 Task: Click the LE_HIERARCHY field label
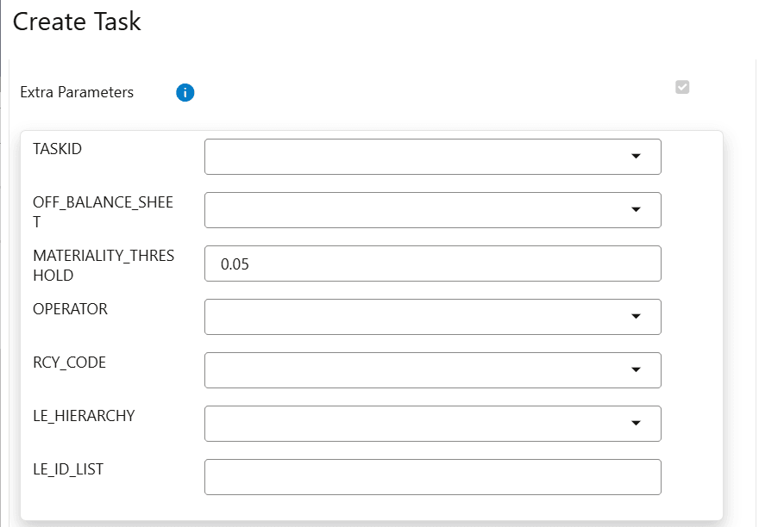[x=84, y=416]
